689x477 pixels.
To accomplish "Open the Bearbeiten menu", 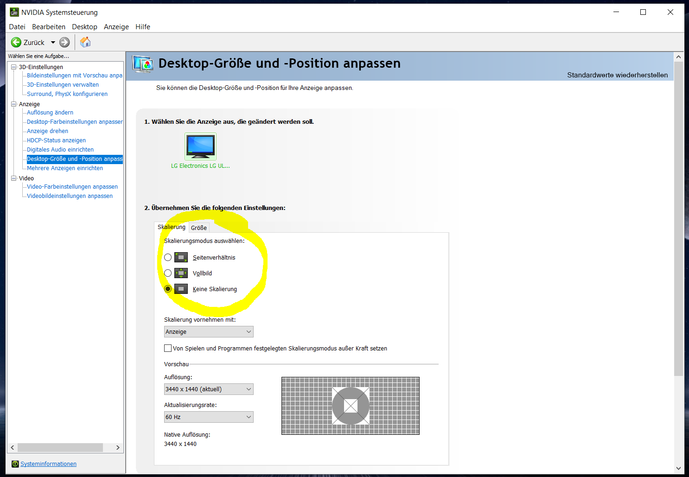I will pyautogui.click(x=49, y=27).
